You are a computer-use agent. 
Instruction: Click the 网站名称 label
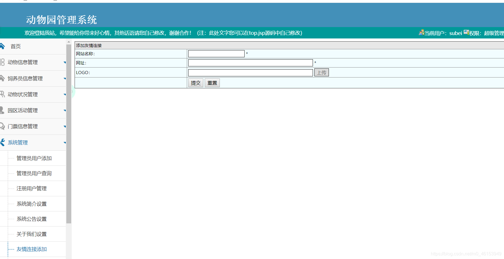[85, 54]
